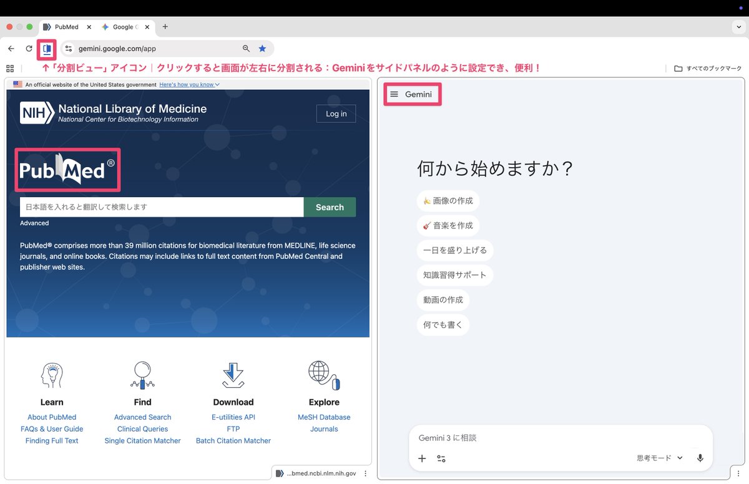Open the Gemini hamburger menu
Image resolution: width=749 pixels, height=484 pixels.
click(394, 94)
